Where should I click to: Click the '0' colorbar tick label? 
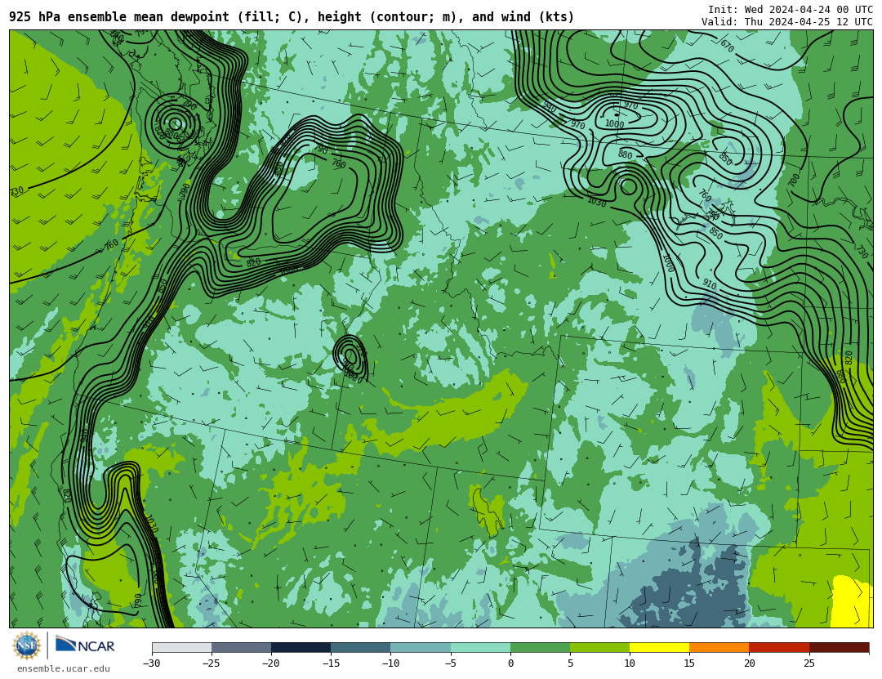pyautogui.click(x=510, y=663)
